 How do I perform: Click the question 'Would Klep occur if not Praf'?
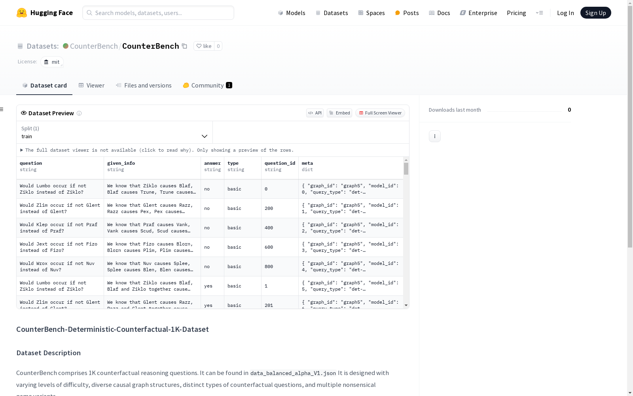60,228
